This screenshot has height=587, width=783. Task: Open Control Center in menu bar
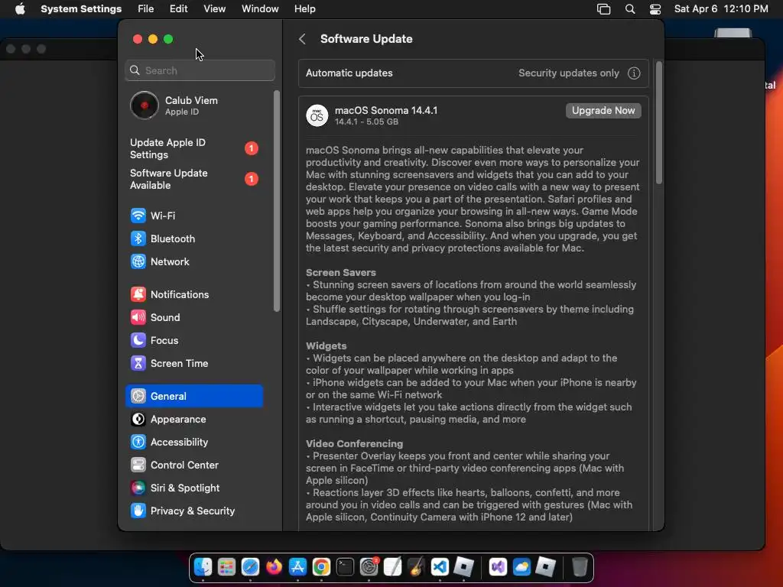655,9
